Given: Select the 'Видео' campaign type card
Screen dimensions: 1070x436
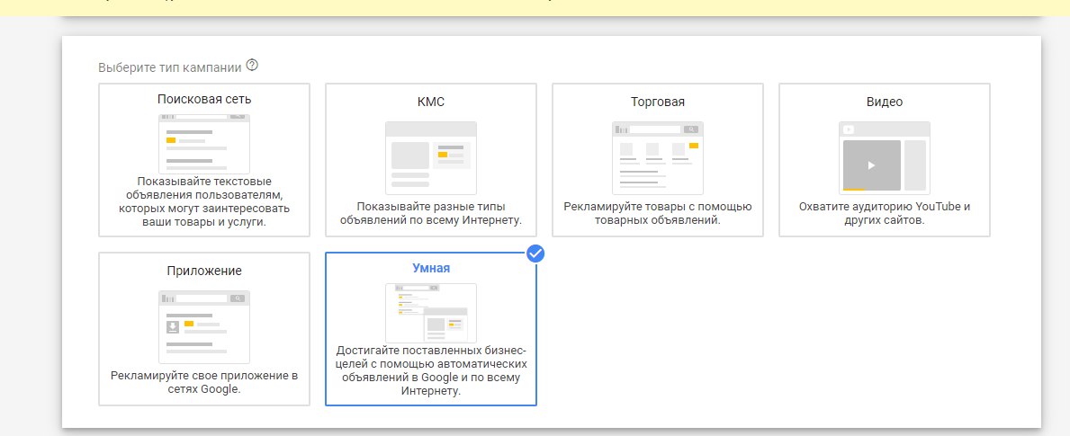Looking at the screenshot, I should pyautogui.click(x=885, y=160).
